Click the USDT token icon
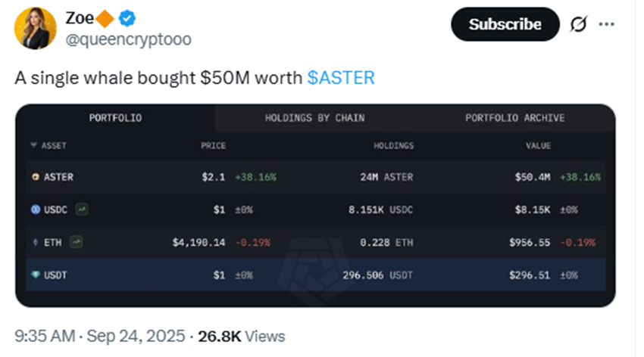Viewport: 644px width, 357px height. [x=35, y=275]
